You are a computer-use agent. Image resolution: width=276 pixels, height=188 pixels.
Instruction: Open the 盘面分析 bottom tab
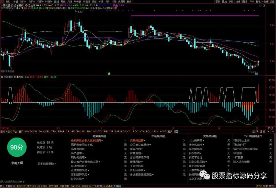coord(21,186)
